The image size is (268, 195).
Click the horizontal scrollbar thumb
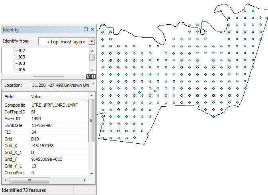29,180
